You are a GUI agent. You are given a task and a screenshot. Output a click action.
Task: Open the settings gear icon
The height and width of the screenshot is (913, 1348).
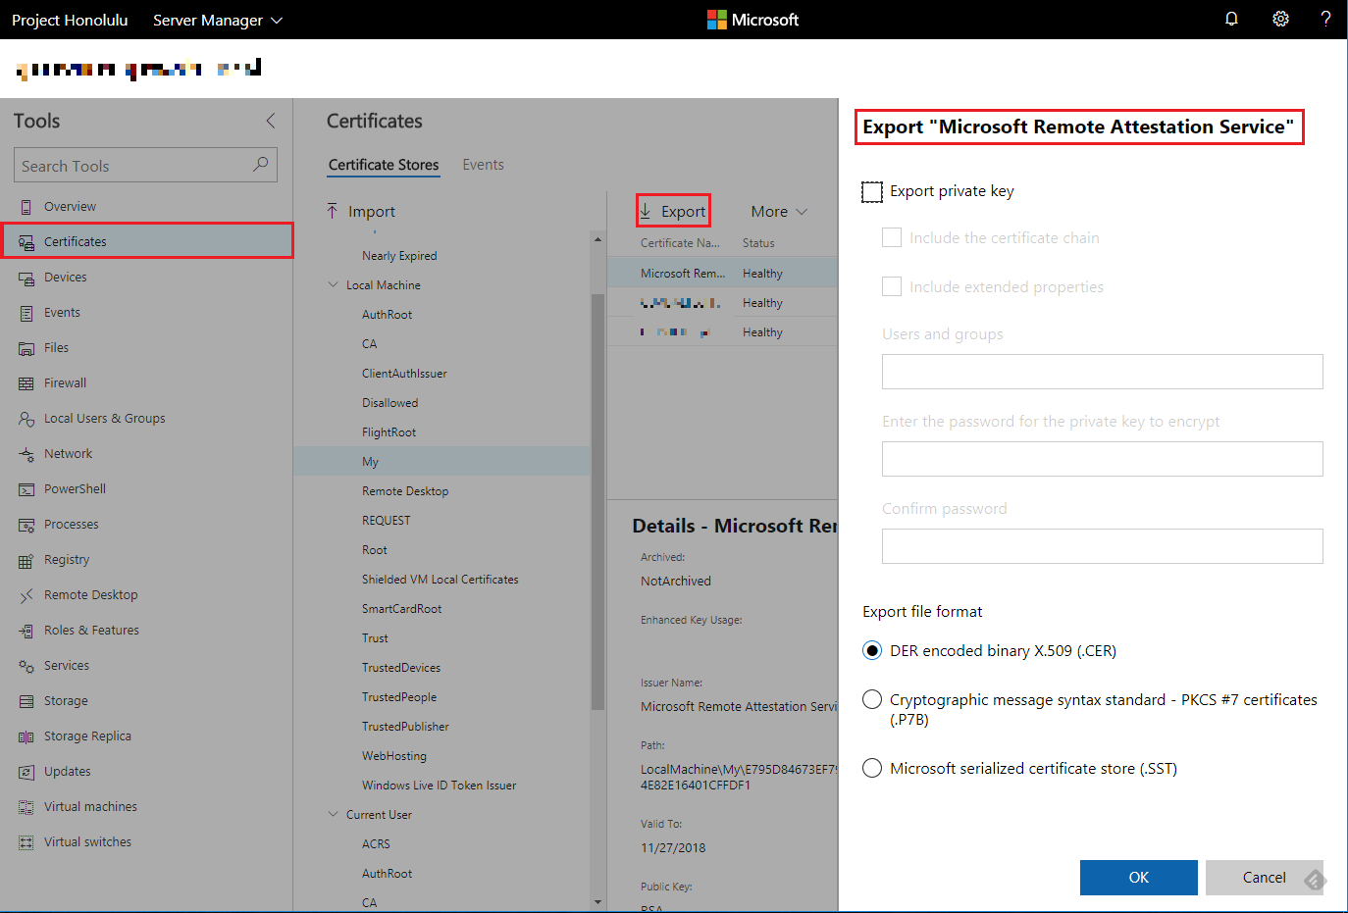(x=1280, y=19)
